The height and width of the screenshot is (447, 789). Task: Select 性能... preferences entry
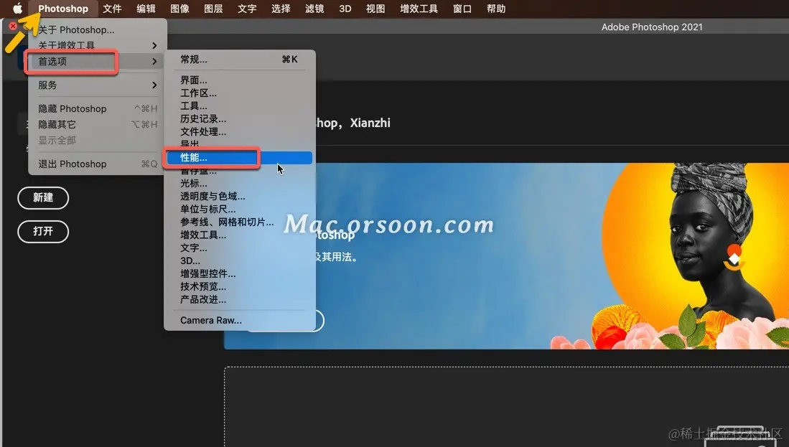click(x=240, y=158)
